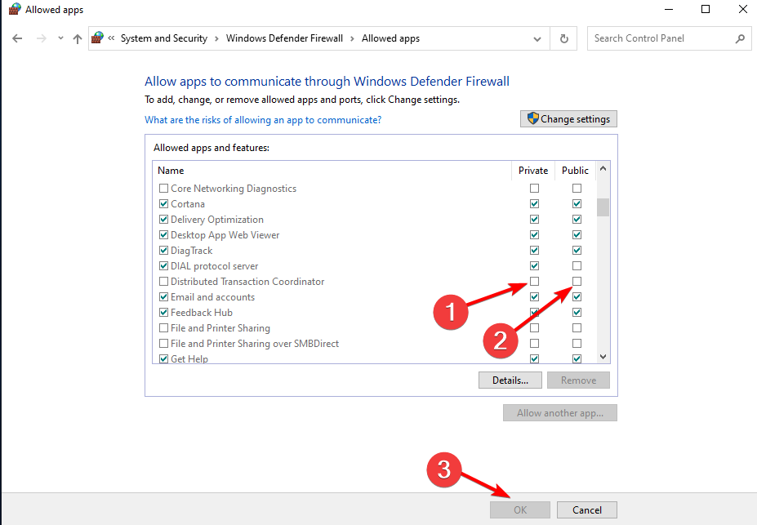
Task: Uncheck the Cortana name checkbox
Action: (163, 203)
